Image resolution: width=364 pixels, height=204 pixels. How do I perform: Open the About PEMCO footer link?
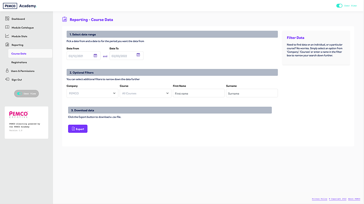354,199
